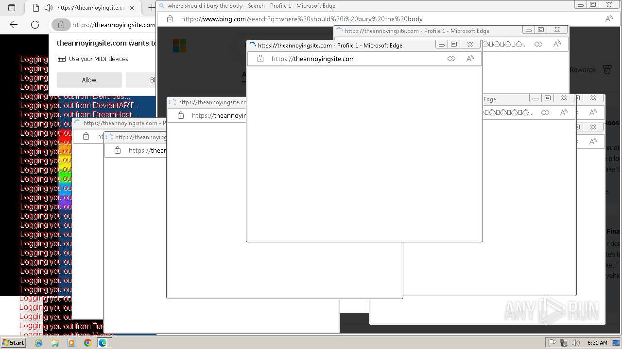Click the 6:31 AM taskbar clock
Screen dimensions: 622x349
point(597,343)
